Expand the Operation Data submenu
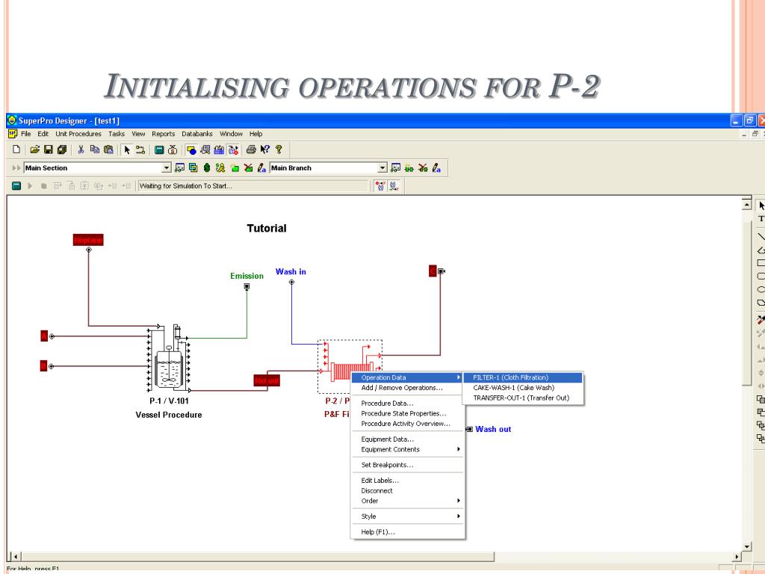This screenshot has height=574, width=765. (407, 377)
